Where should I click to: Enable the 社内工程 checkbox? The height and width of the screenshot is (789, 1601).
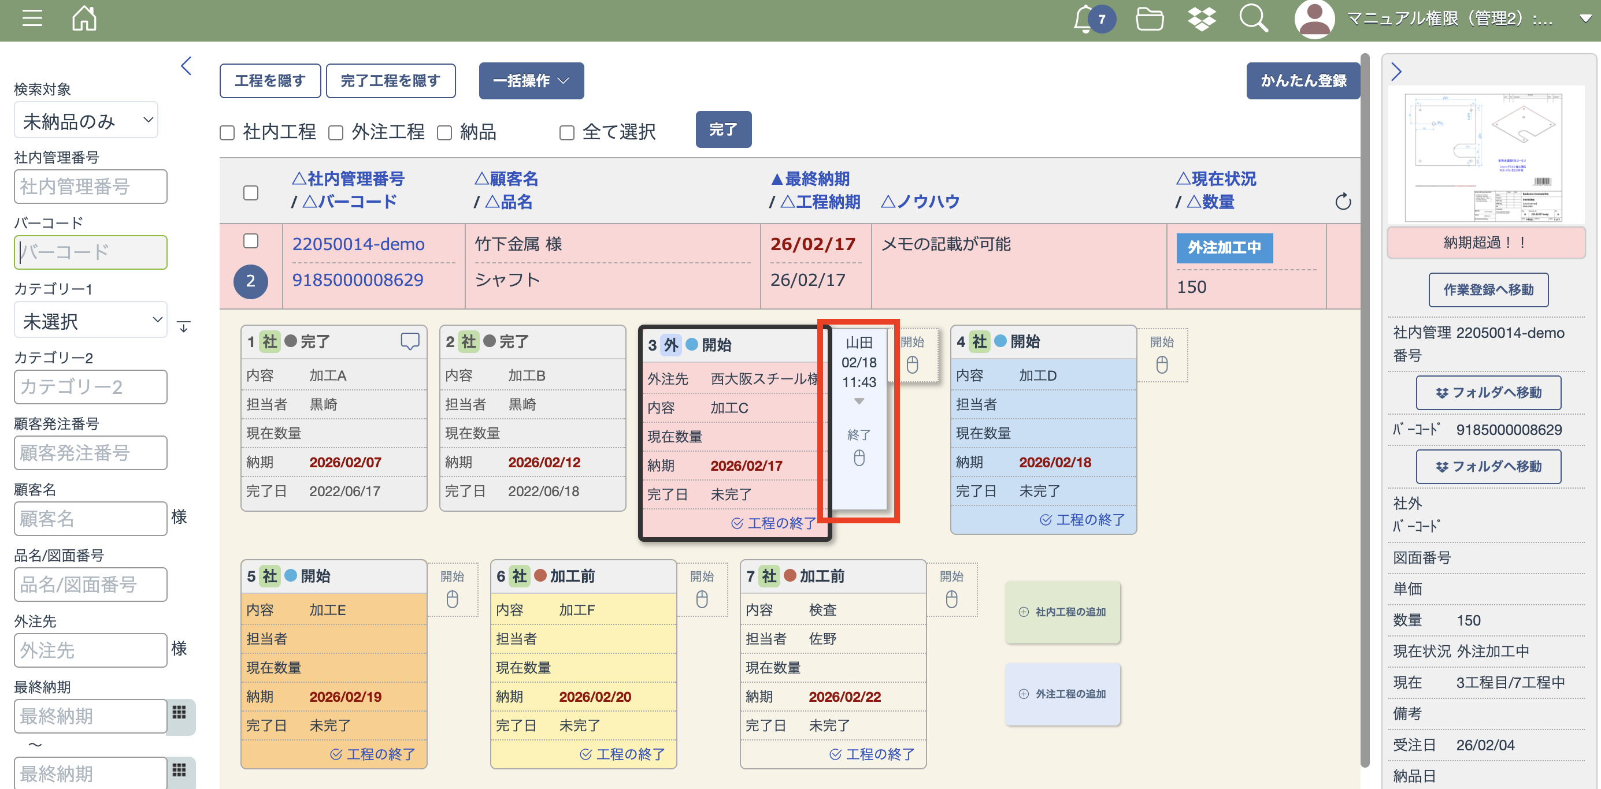pyautogui.click(x=228, y=132)
